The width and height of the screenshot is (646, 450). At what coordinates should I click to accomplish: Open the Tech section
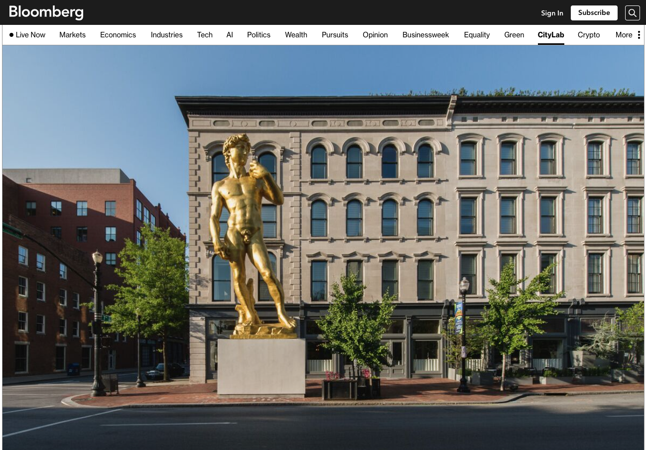click(x=205, y=35)
